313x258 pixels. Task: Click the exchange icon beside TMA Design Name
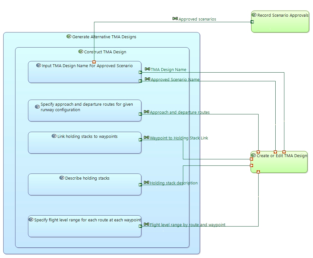pos(147,69)
